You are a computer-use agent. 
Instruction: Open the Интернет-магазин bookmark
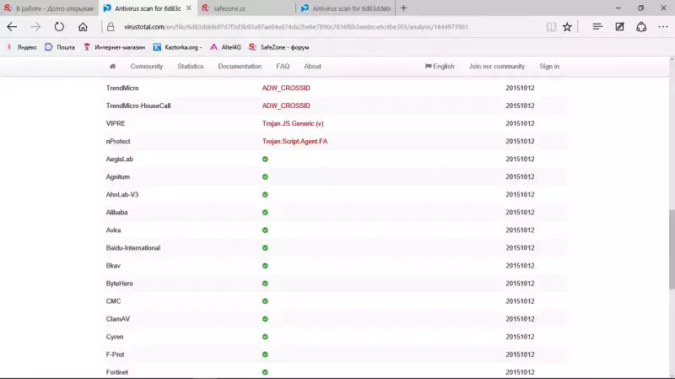(114, 47)
